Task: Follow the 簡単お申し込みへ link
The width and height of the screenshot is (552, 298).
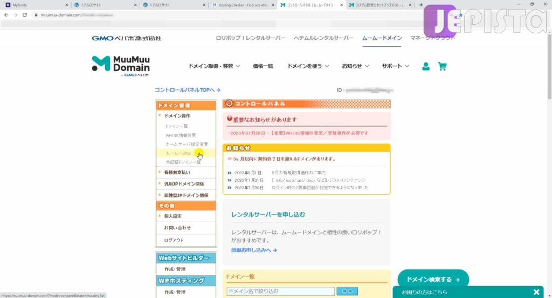Action: 254,250
